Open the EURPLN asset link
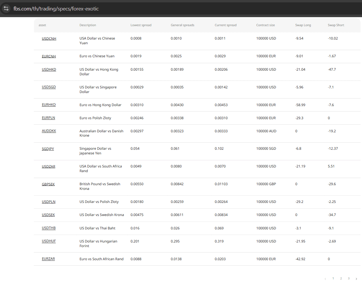The height and width of the screenshot is (282, 362). (48, 118)
